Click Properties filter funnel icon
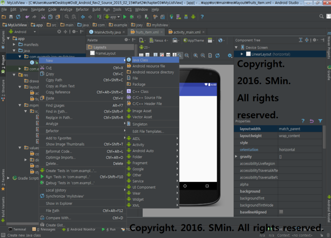The width and height of the screenshot is (331, 238). (320, 121)
